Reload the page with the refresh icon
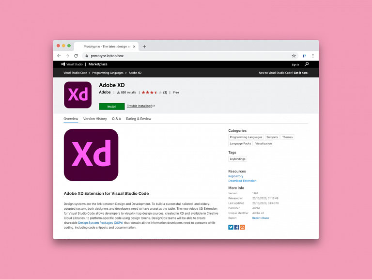 [x=76, y=56]
